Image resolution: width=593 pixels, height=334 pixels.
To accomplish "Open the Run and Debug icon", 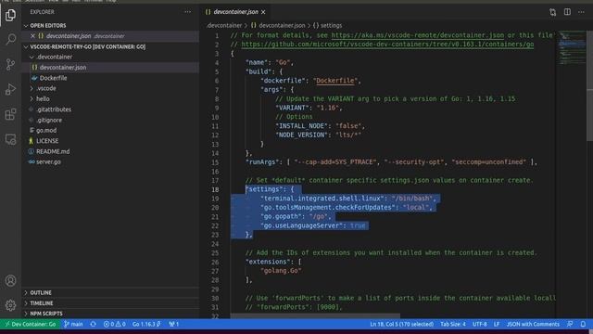I will tap(10, 89).
